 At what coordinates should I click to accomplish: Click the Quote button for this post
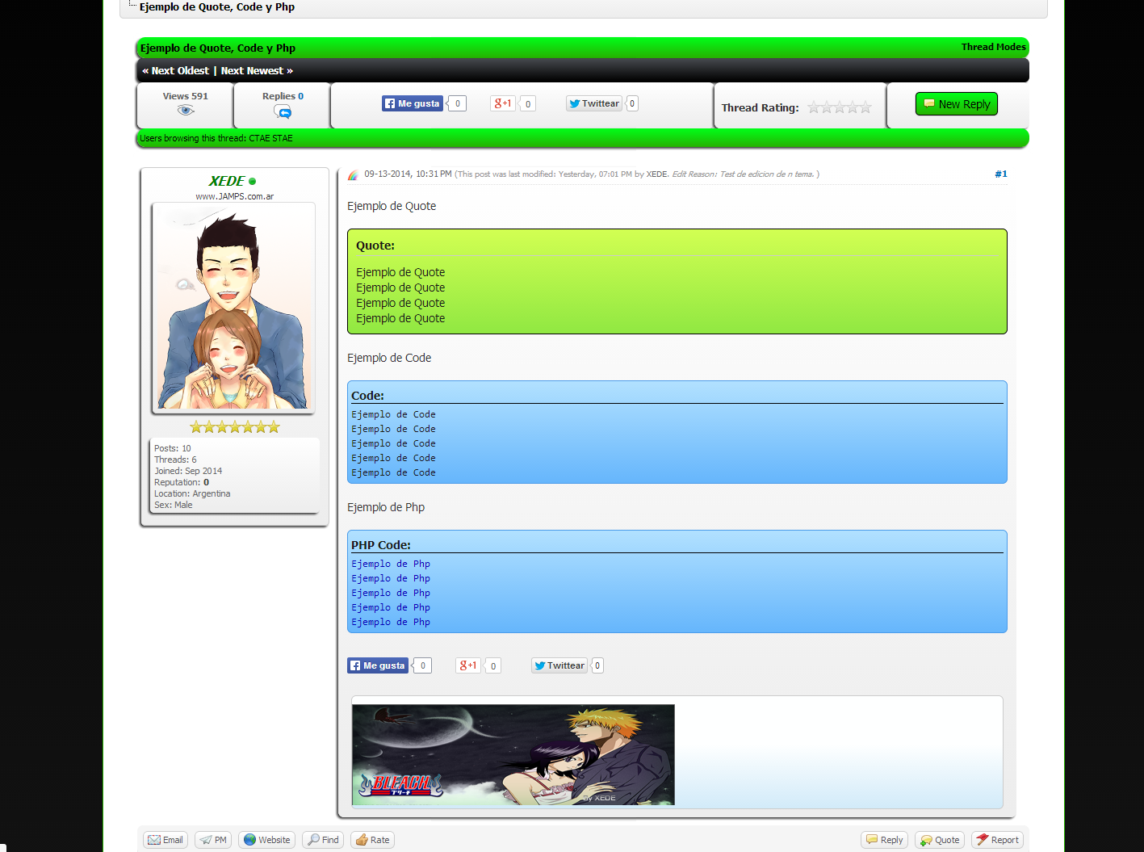coord(940,840)
